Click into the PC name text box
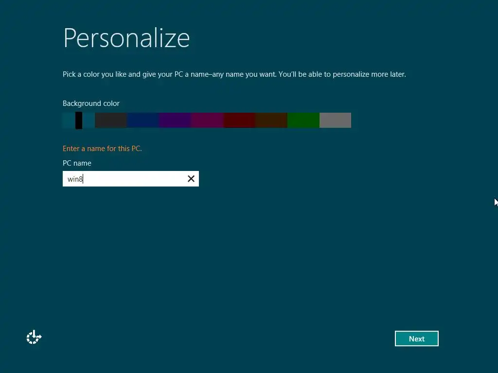 (130, 179)
